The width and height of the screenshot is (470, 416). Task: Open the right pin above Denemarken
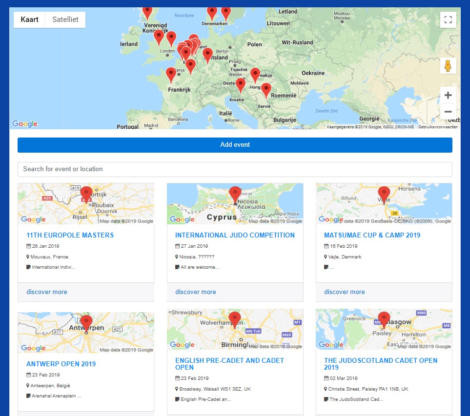click(x=226, y=13)
